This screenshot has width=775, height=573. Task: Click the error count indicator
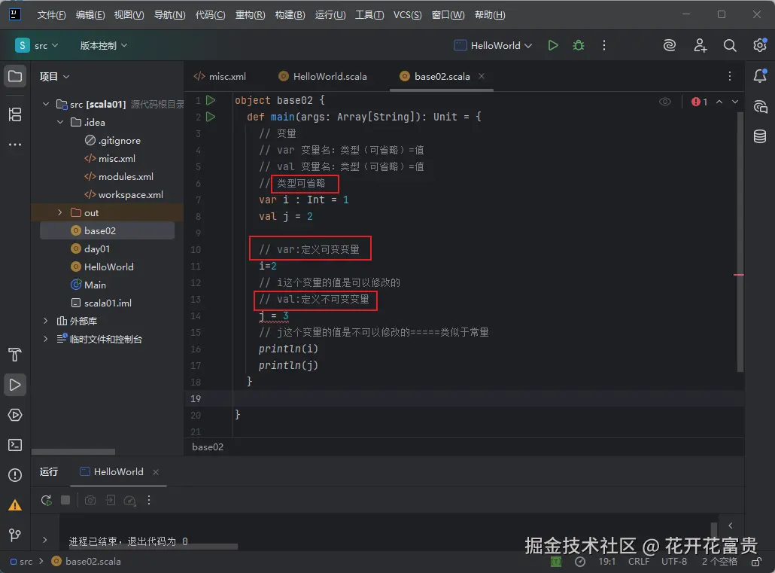[x=699, y=102]
